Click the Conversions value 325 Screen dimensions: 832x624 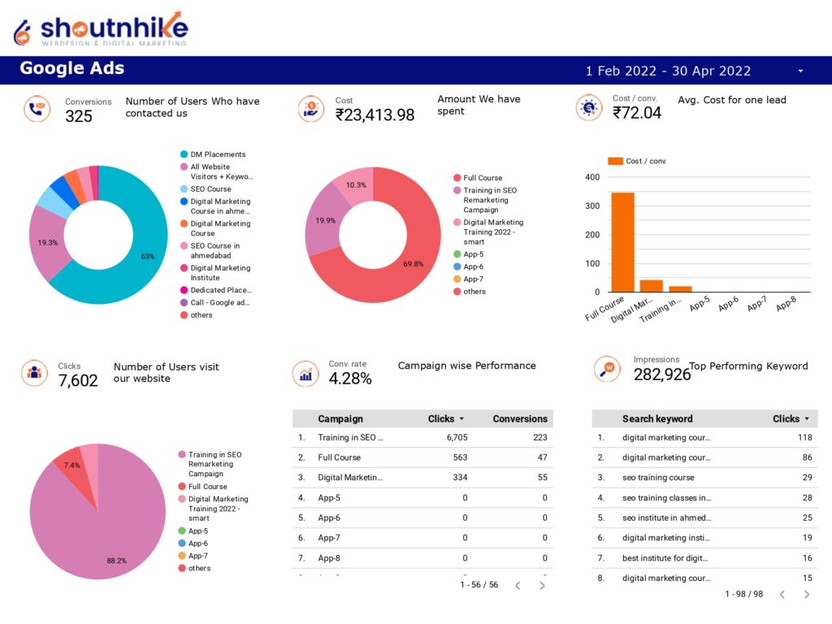coord(79,116)
